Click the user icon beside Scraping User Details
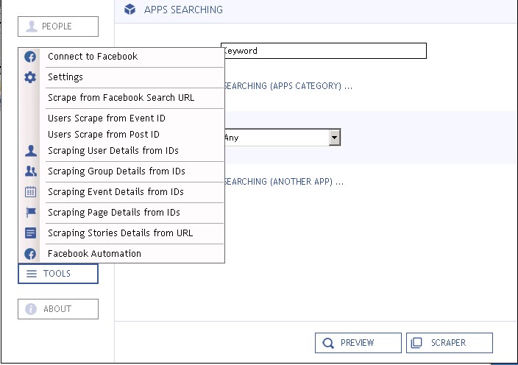This screenshot has height=365, width=518. [30, 151]
